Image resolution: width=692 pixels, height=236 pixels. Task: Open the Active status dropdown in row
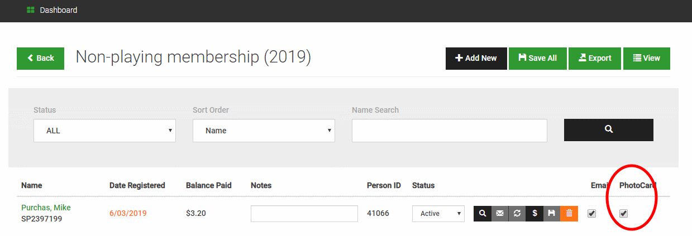(438, 214)
